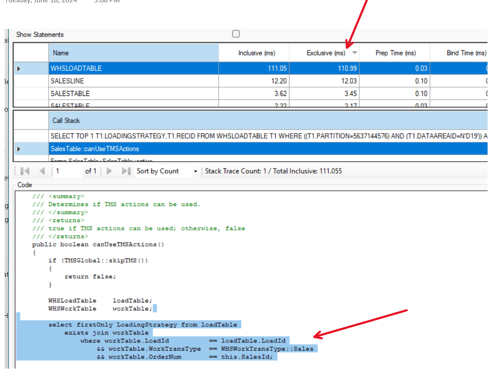
Task: Click the Prep Time (ms) column header
Action: click(395, 53)
